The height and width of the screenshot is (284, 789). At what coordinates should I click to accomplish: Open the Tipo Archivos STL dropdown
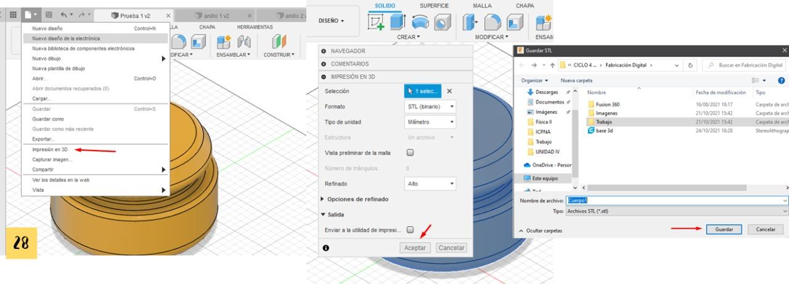(x=677, y=211)
